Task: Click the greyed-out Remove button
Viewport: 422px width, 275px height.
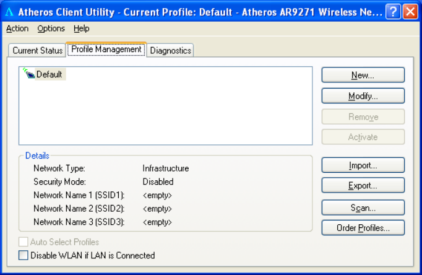Action: click(x=363, y=117)
